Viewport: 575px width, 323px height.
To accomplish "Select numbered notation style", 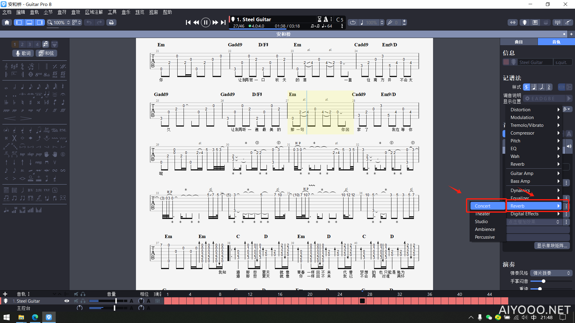I will click(549, 87).
